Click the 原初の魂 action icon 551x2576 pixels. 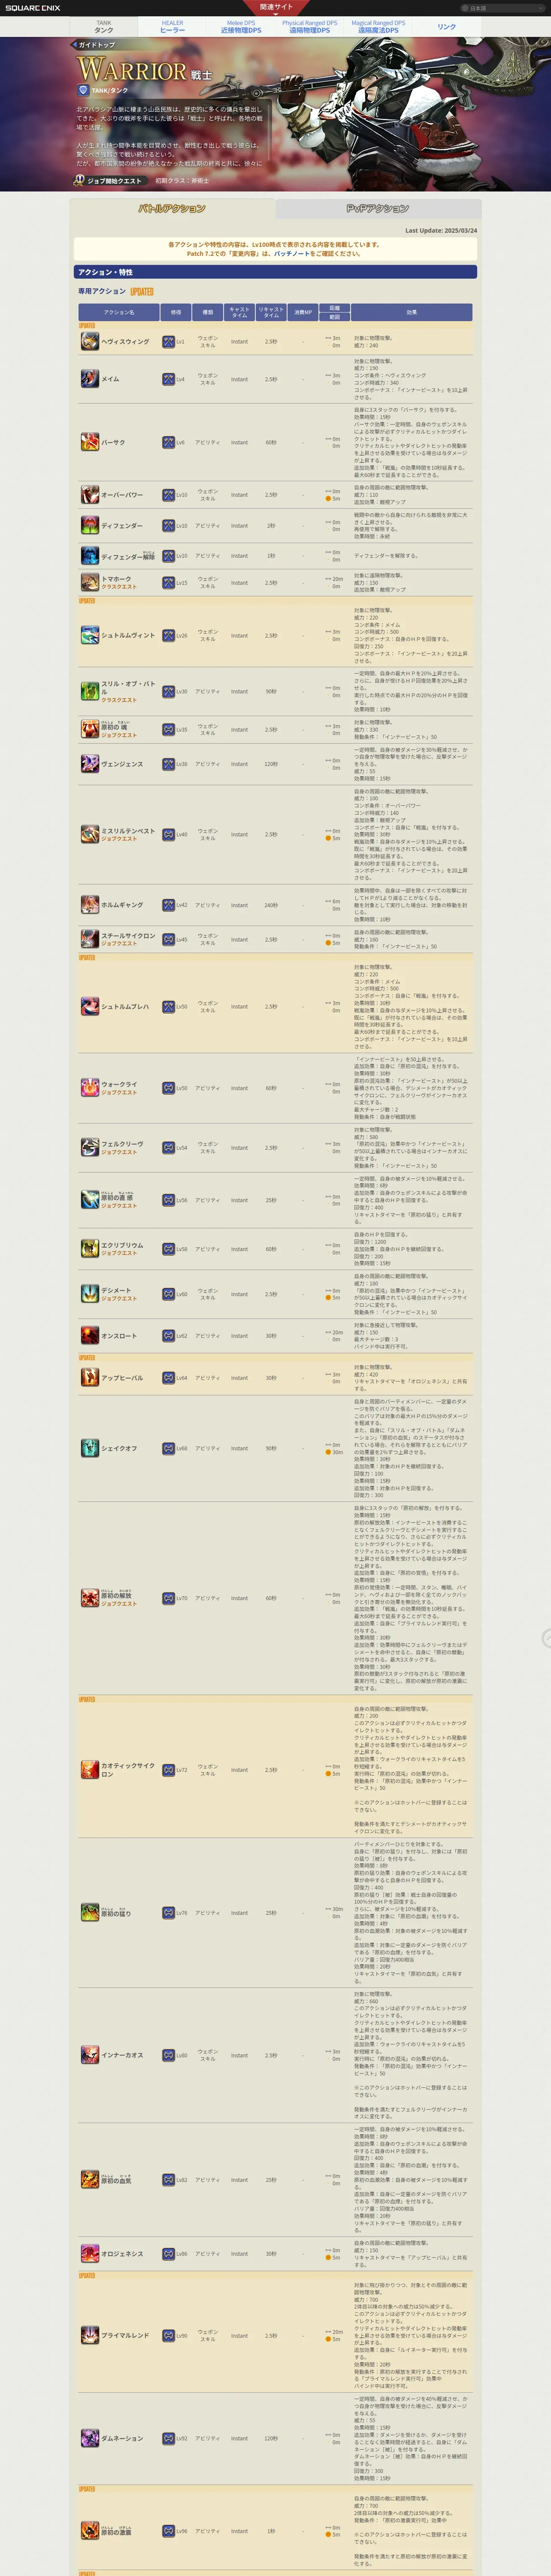tap(90, 729)
